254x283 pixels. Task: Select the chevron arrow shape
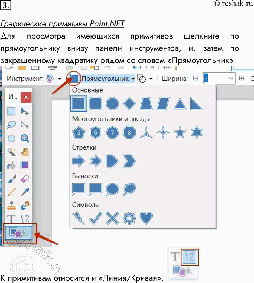[x=129, y=161]
